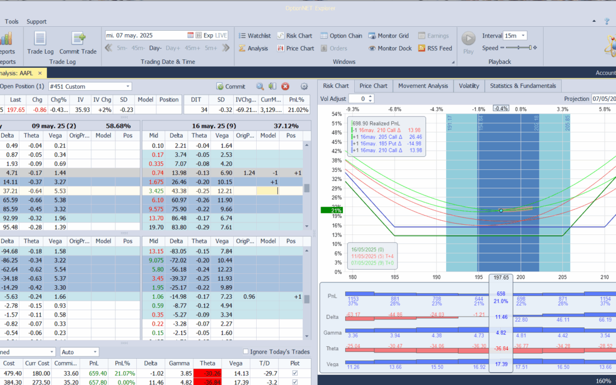The height and width of the screenshot is (385, 616).
Task: Click the magnifier search icon by Commit
Action: pyautogui.click(x=260, y=87)
